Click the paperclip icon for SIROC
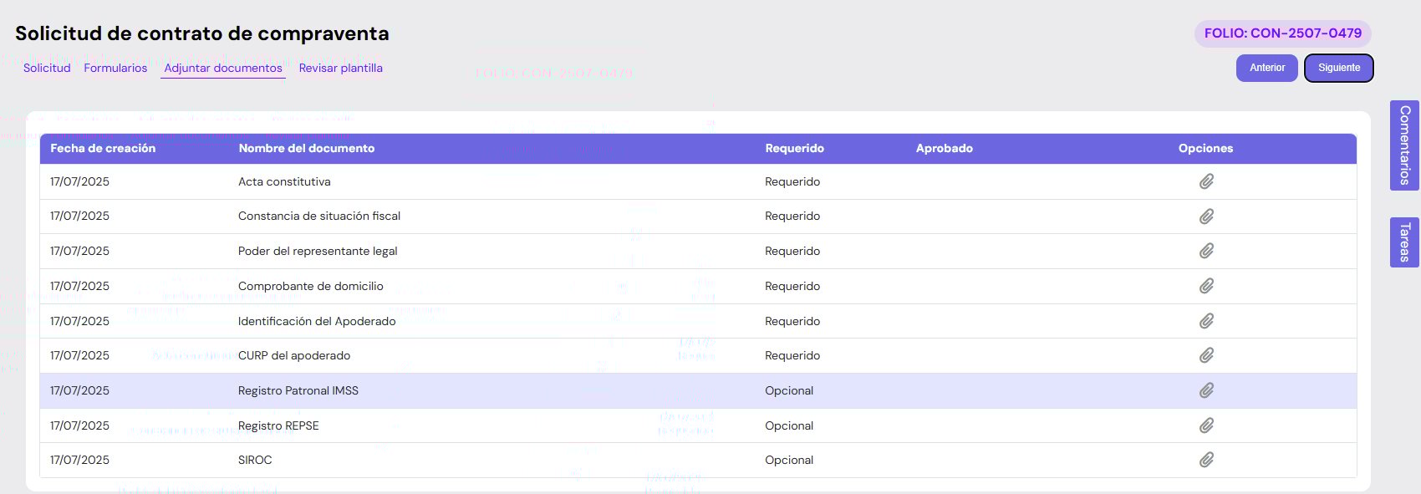Viewport: 1421px width, 494px height. coord(1206,460)
